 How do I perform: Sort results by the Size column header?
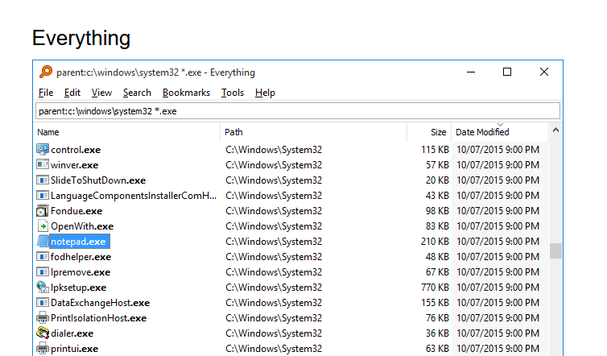point(429,132)
